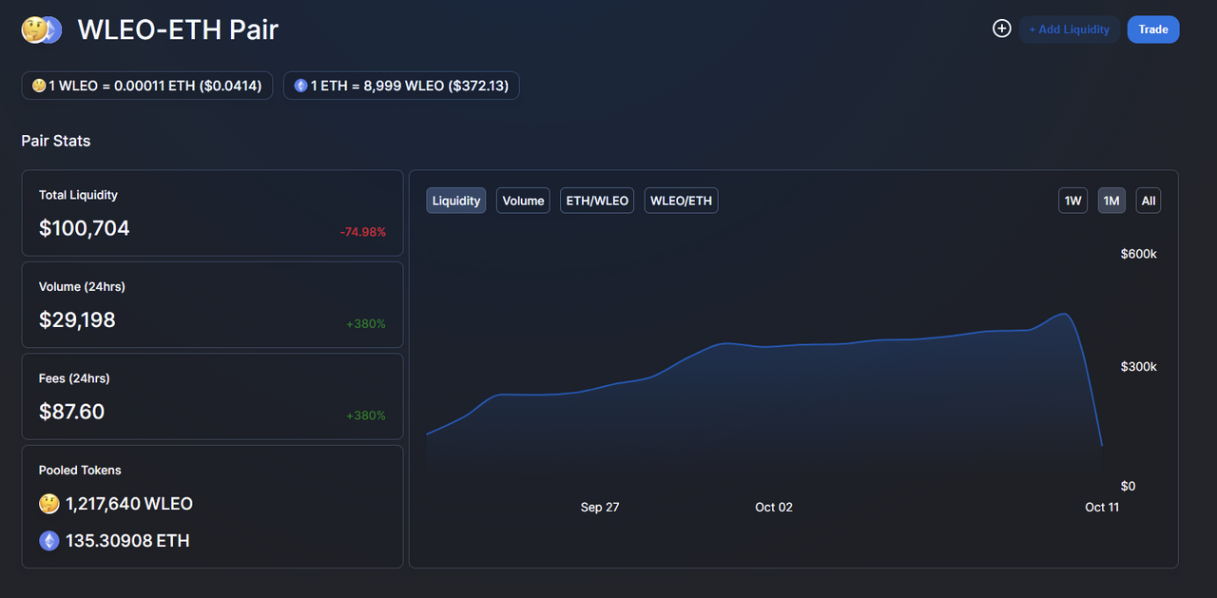Click the circled plus icon beside Add Liquidity
This screenshot has width=1217, height=598.
point(1001,29)
